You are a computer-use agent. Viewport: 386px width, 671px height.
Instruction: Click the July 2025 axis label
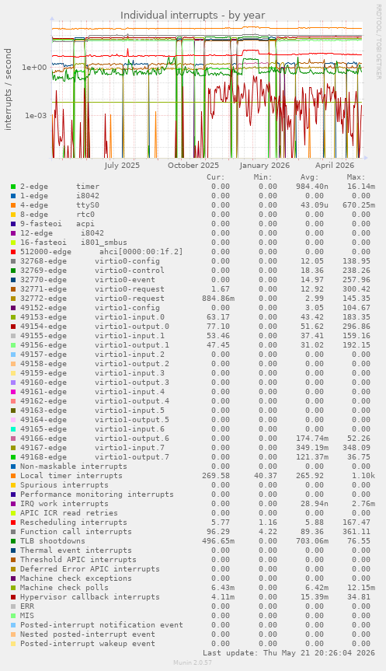(x=122, y=166)
